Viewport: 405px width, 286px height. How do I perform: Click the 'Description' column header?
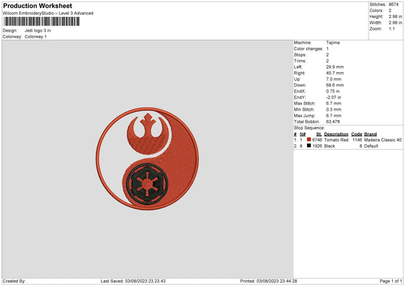(336, 134)
